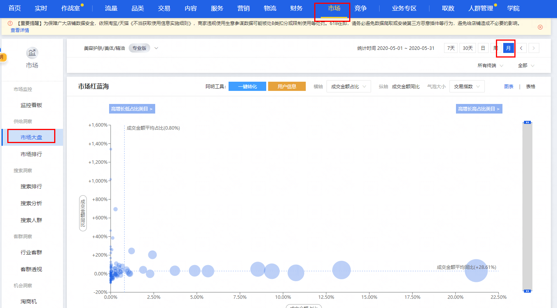Close the yellow reminder banner
The image size is (557, 308).
(x=540, y=27)
